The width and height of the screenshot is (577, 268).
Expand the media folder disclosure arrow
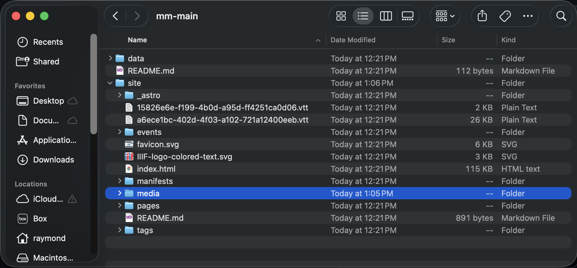pyautogui.click(x=120, y=193)
